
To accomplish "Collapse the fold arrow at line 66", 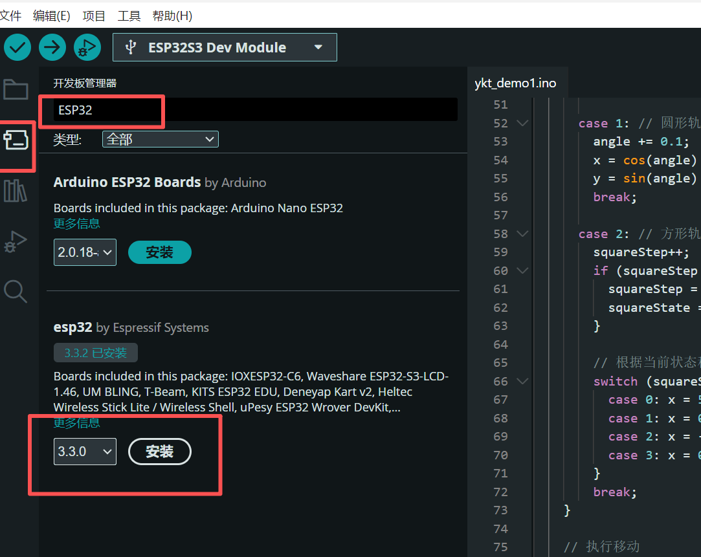I will (x=522, y=382).
